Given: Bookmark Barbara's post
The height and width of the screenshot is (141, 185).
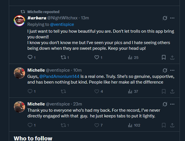Looking at the screenshot, I should click(164, 57).
